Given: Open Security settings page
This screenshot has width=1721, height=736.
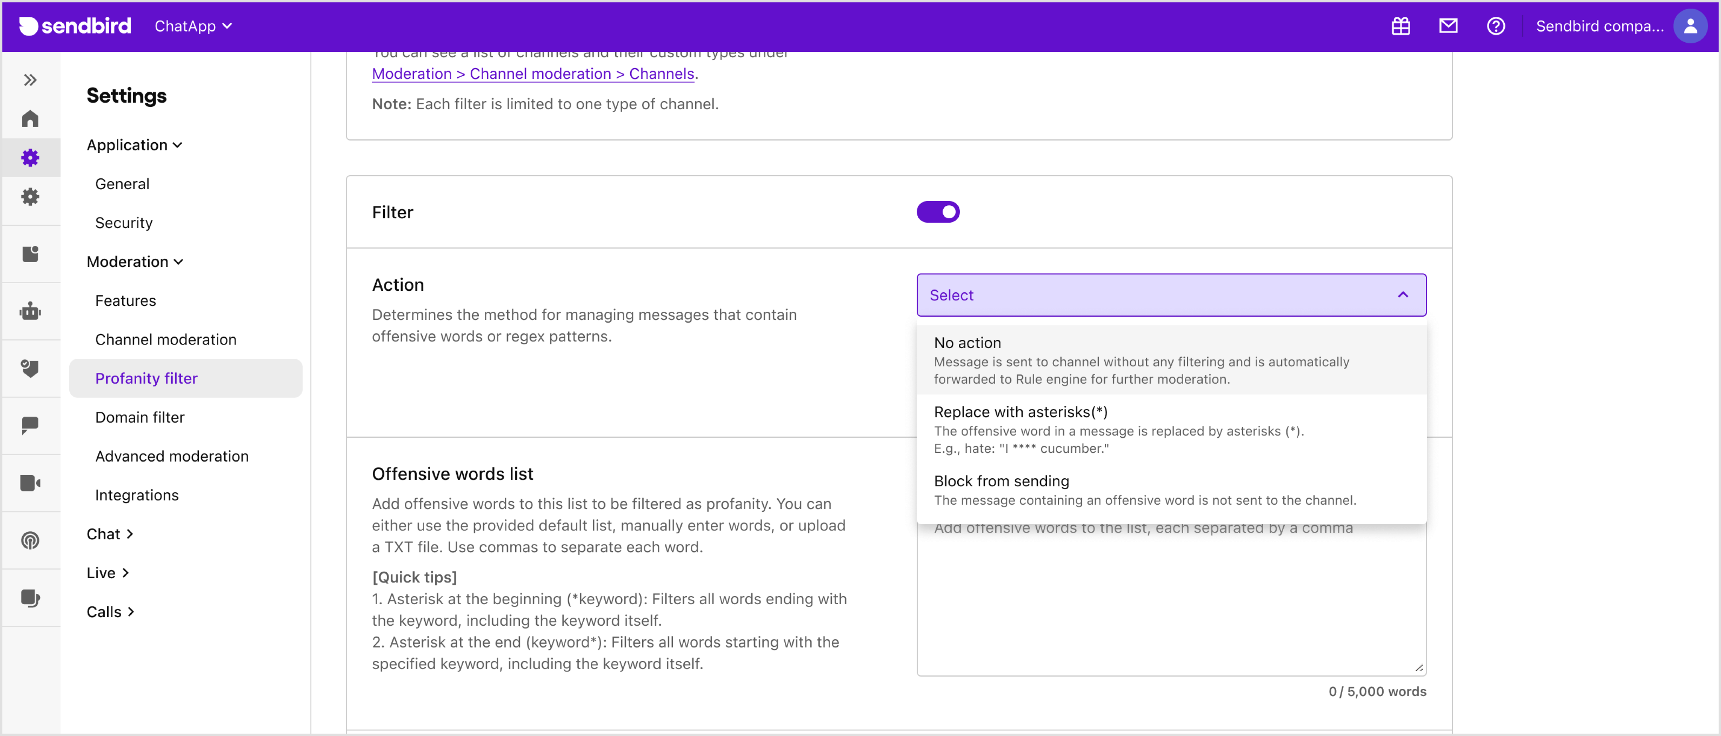Looking at the screenshot, I should coord(123,222).
